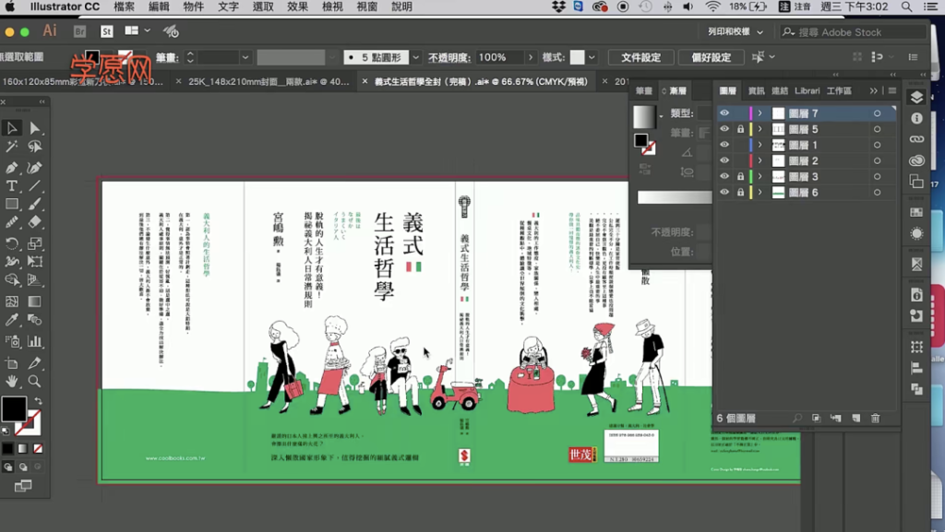Hide layer 圖層 7 with its eye icon
This screenshot has height=532, width=945.
pos(724,113)
